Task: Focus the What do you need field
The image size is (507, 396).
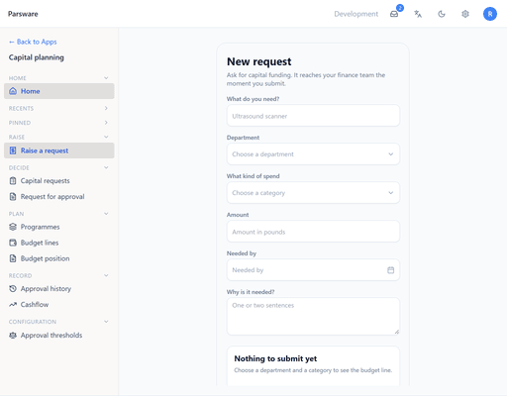Action: 313,116
